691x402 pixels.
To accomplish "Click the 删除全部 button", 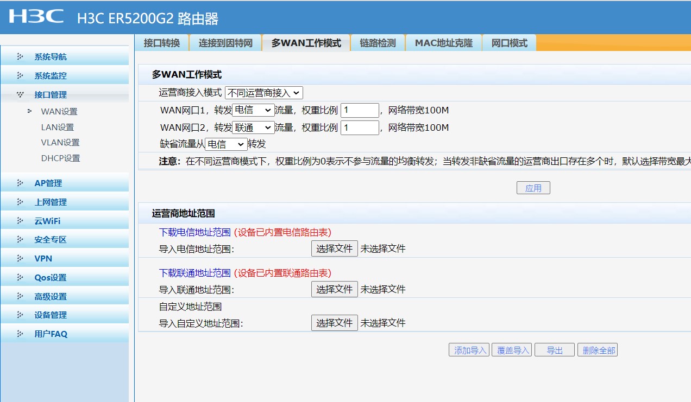I will (598, 350).
